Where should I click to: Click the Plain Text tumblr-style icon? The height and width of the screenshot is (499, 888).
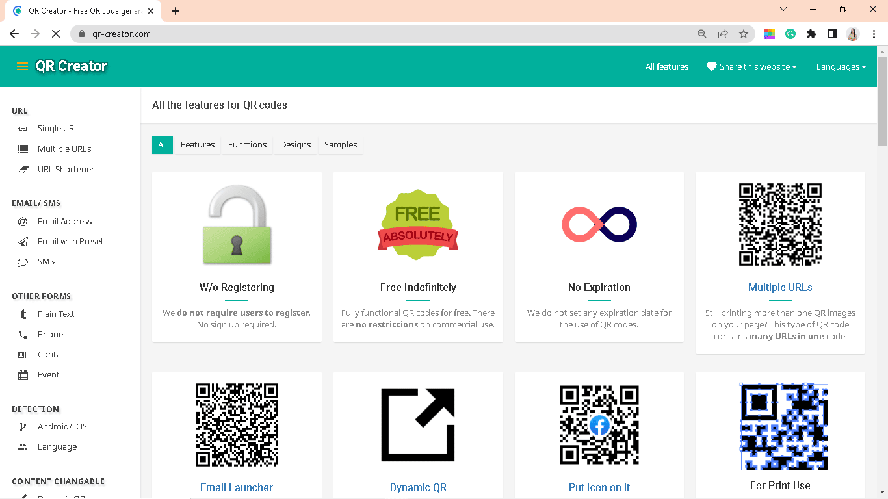[x=23, y=314]
